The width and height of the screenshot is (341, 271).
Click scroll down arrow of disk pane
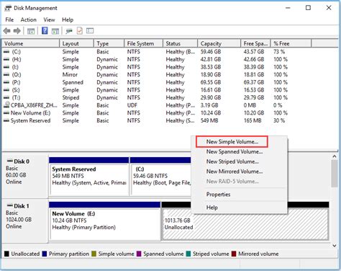335,246
